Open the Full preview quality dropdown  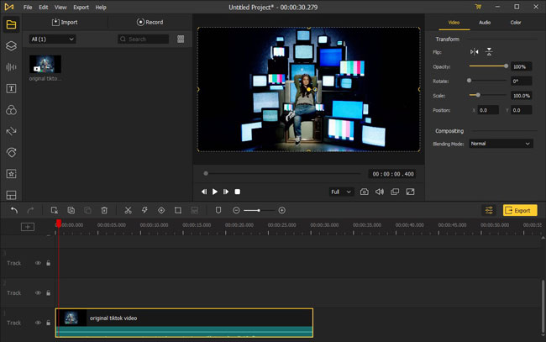[341, 192]
